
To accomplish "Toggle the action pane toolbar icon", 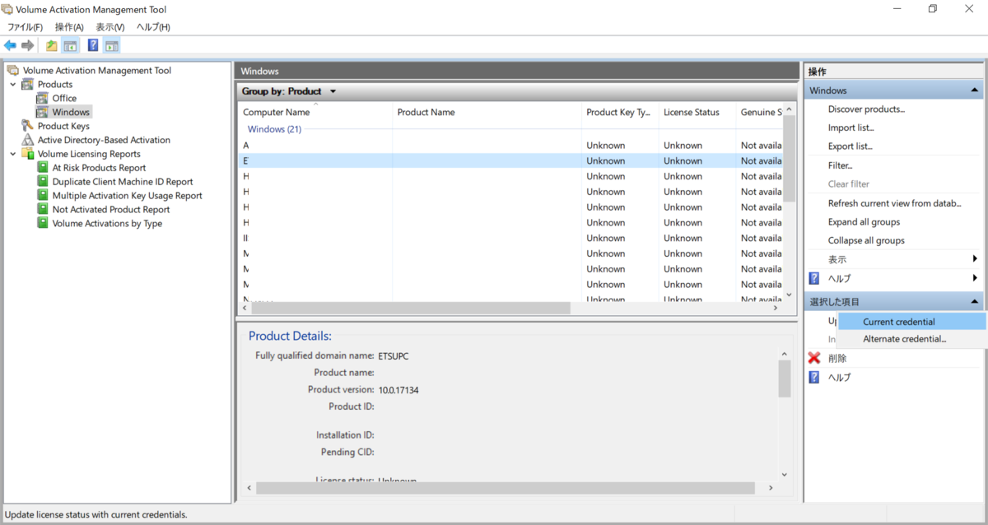I will (112, 45).
